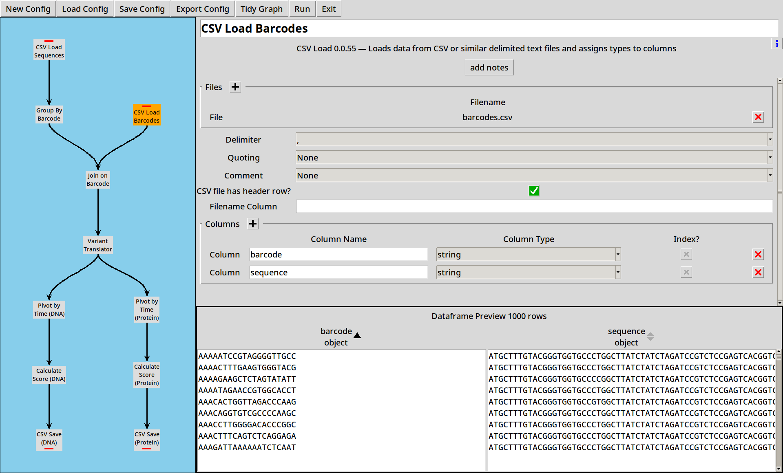Viewport: 783px width, 473px height.
Task: Click Save Config in the toolbar
Action: (x=142, y=9)
